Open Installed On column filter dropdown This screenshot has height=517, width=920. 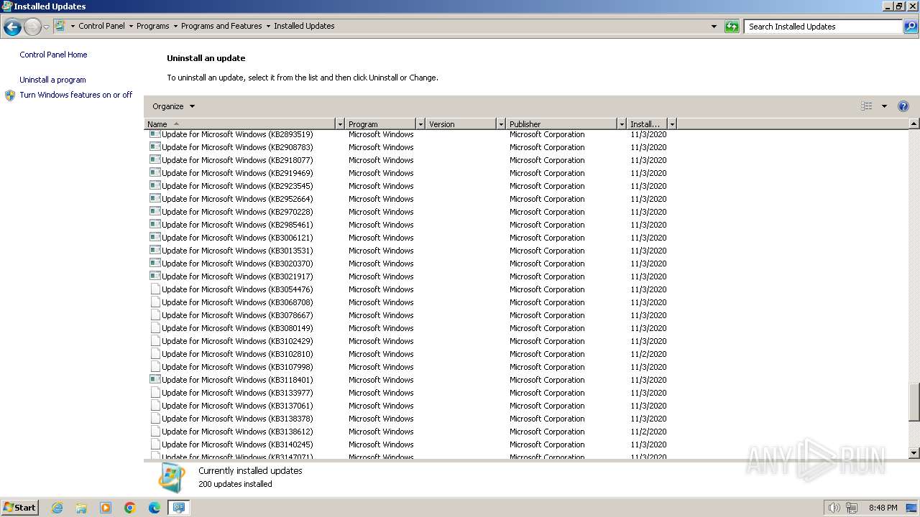(x=672, y=124)
